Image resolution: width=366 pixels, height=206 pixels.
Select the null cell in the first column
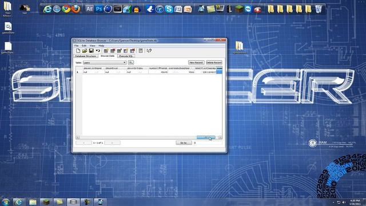tap(93, 72)
